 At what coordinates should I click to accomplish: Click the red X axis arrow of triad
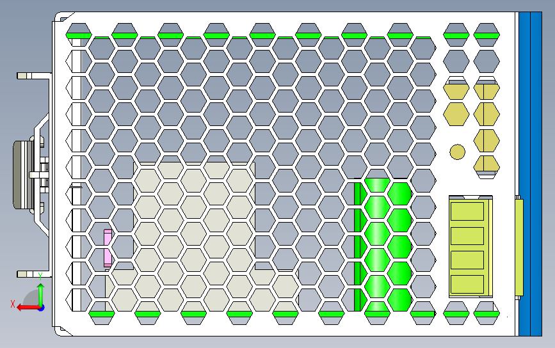[x=28, y=308]
